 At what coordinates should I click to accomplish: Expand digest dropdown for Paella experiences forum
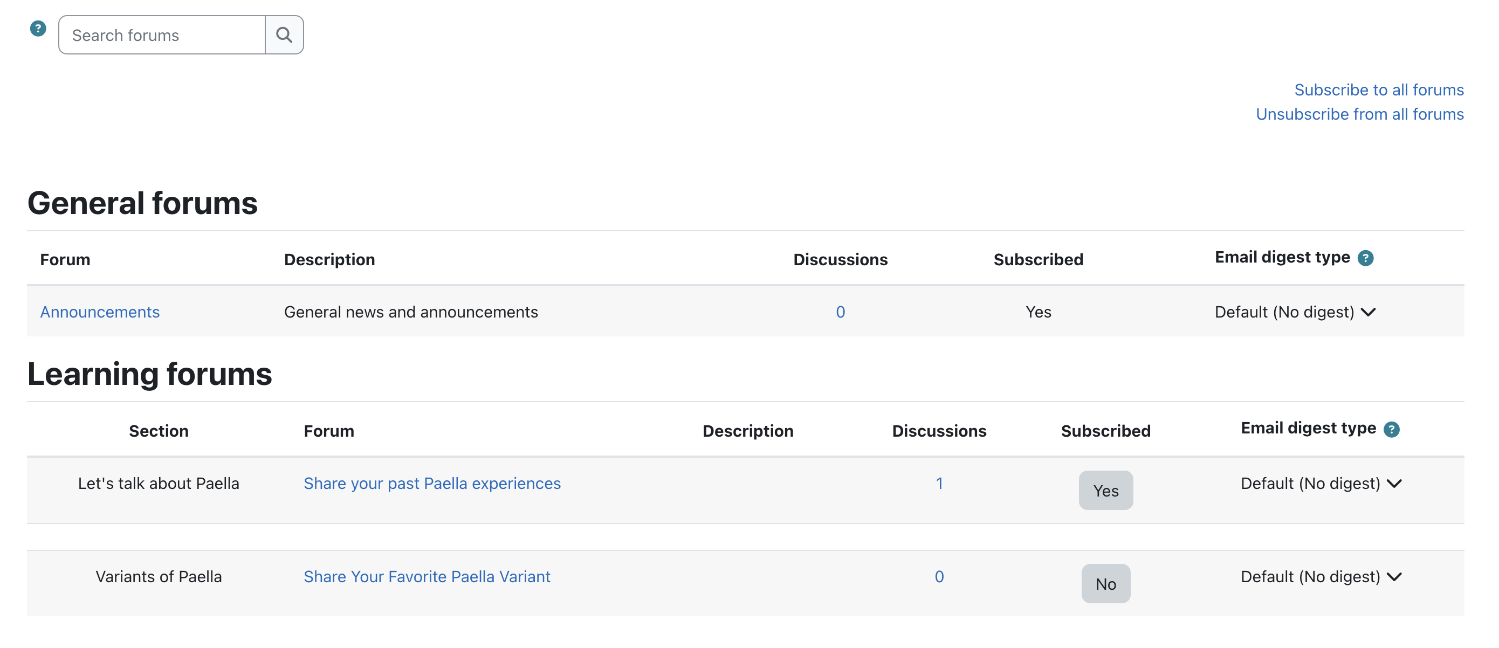[1322, 484]
